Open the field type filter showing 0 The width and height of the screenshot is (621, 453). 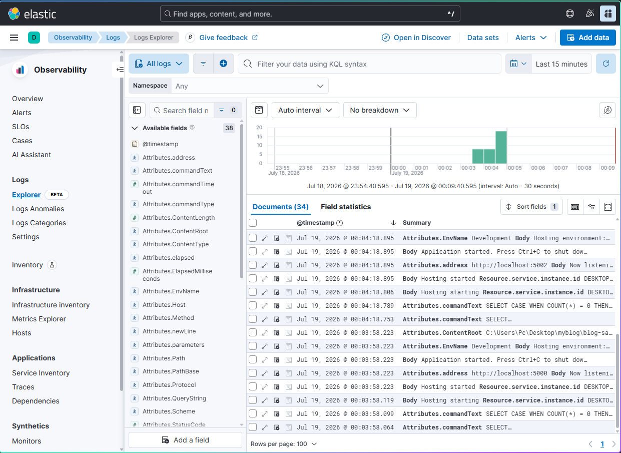[228, 110]
